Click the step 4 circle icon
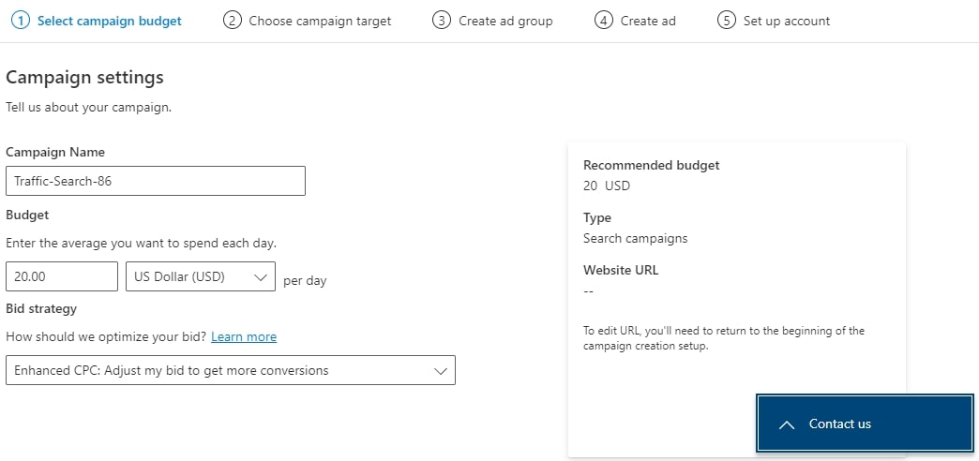This screenshot has height=461, width=979. click(603, 21)
